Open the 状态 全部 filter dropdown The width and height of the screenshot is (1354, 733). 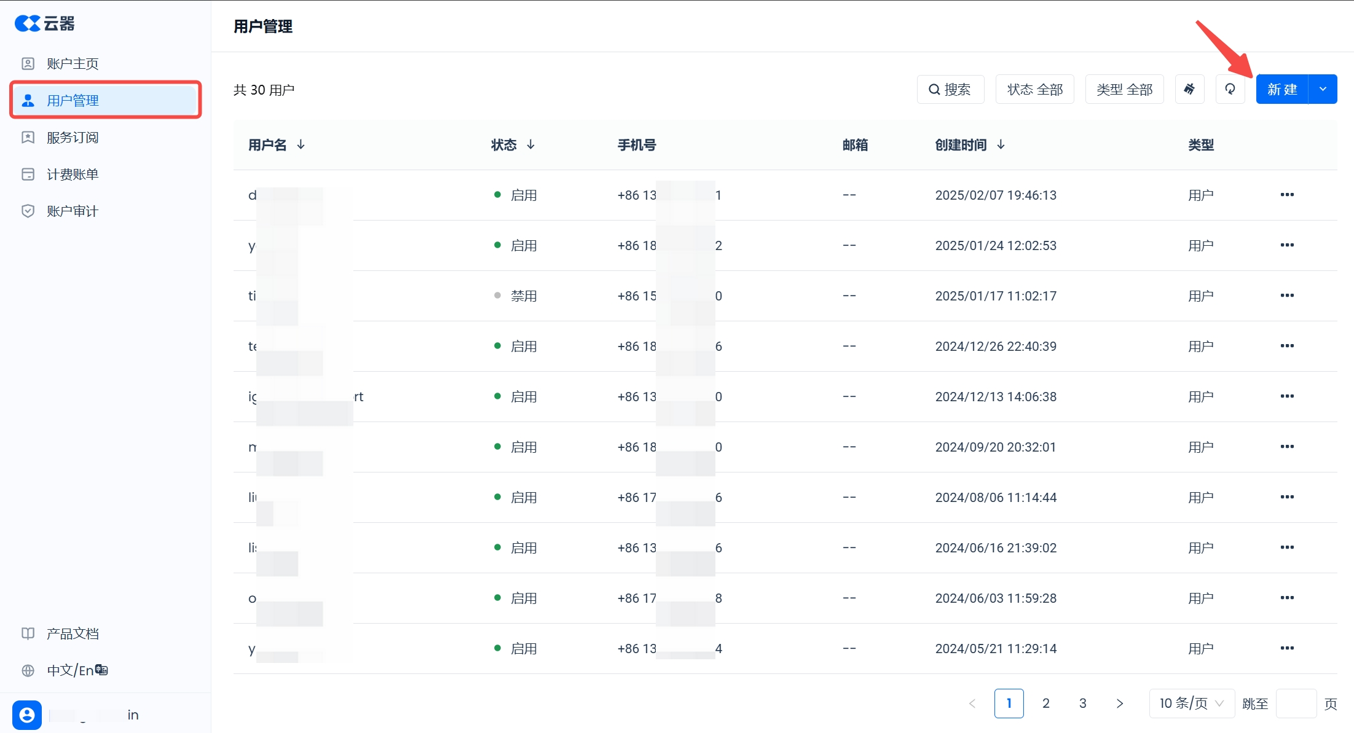tap(1034, 90)
